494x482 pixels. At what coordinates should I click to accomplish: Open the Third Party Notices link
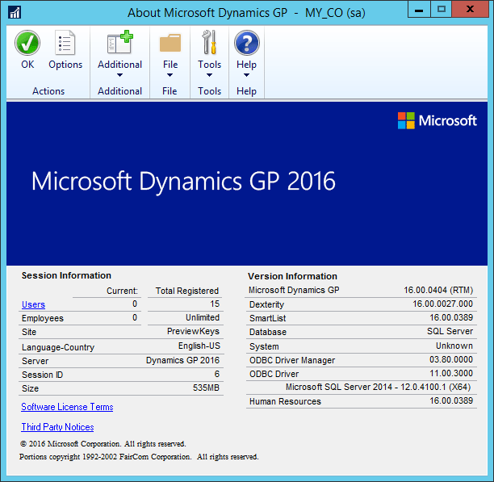click(x=57, y=427)
